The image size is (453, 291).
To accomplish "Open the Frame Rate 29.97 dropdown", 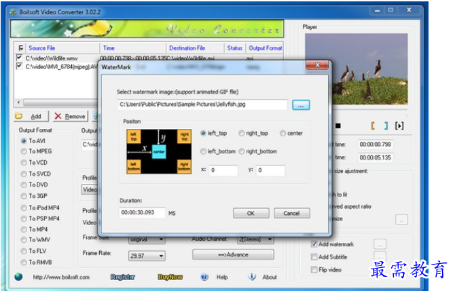I will [147, 256].
